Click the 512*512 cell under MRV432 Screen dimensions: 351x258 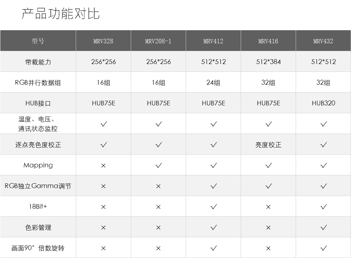pyautogui.click(x=323, y=62)
